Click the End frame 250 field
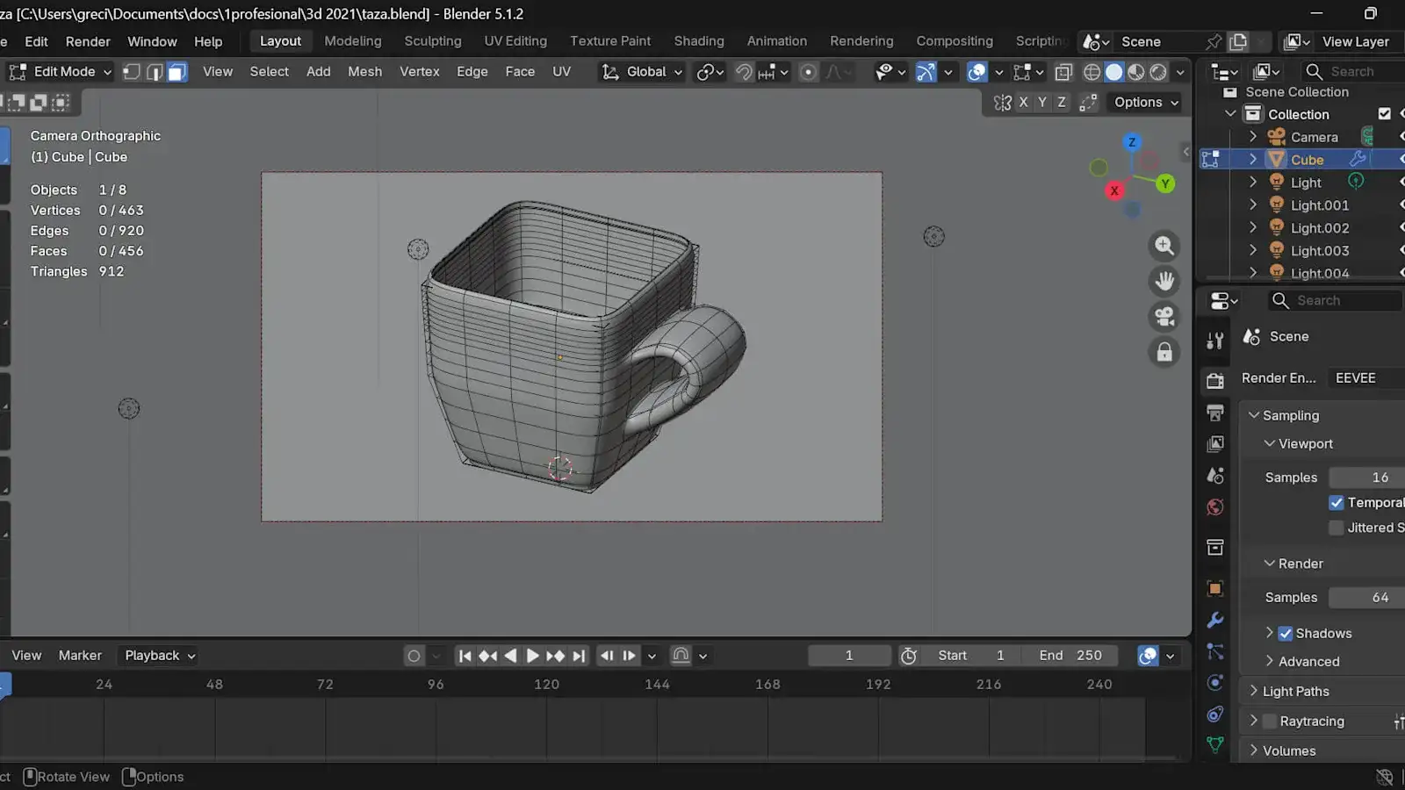 (1070, 656)
